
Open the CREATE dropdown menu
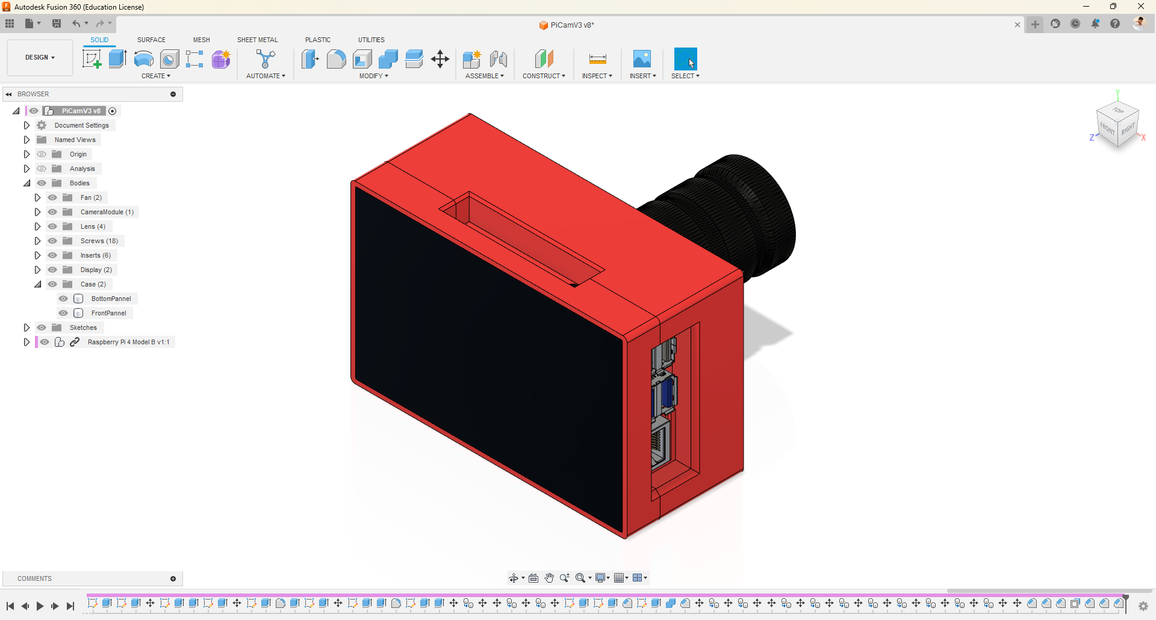[x=156, y=76]
